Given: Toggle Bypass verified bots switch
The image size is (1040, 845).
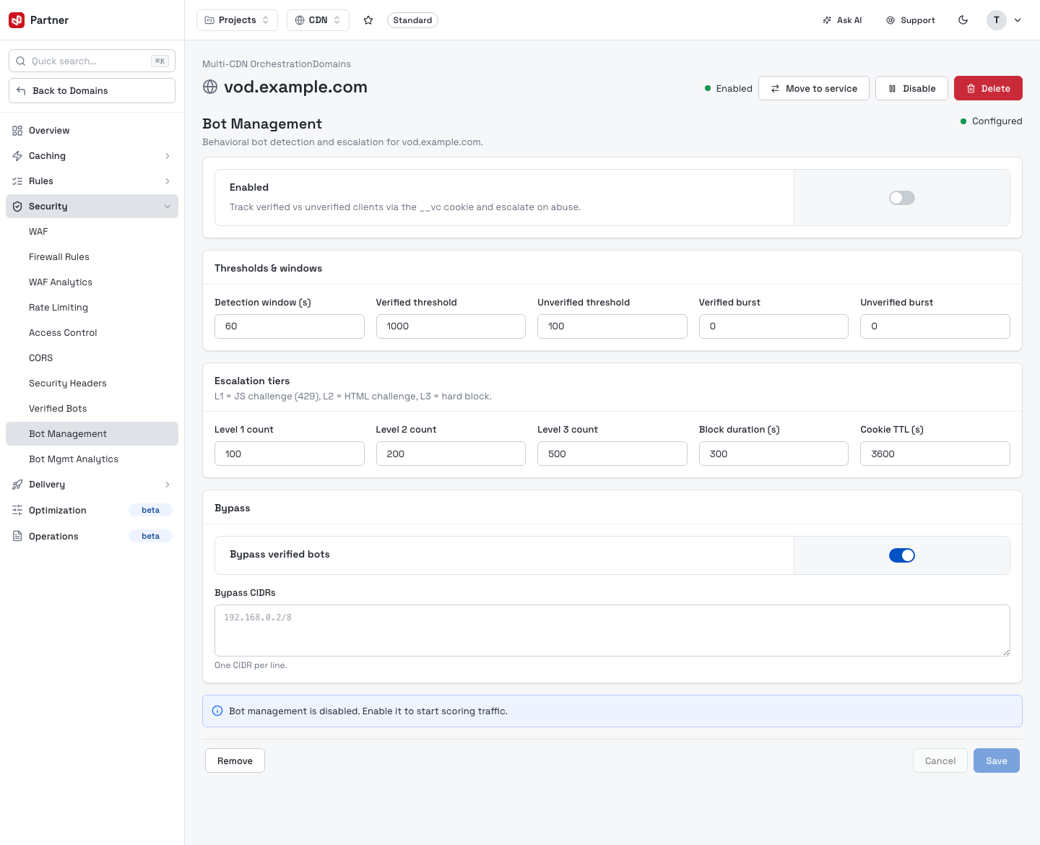Looking at the screenshot, I should click(902, 555).
